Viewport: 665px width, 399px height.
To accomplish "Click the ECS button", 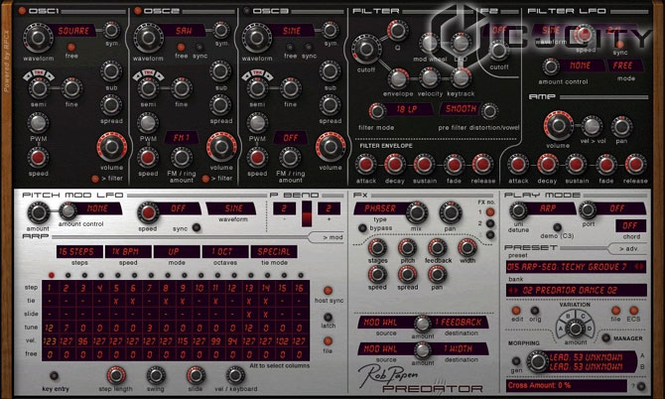I will [x=634, y=311].
